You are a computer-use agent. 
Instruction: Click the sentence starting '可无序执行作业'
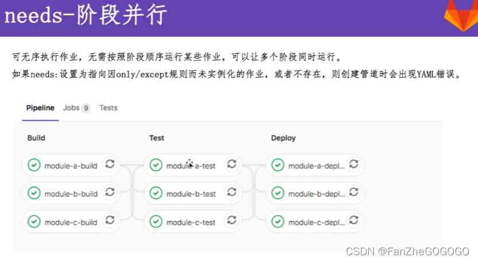tap(178, 57)
